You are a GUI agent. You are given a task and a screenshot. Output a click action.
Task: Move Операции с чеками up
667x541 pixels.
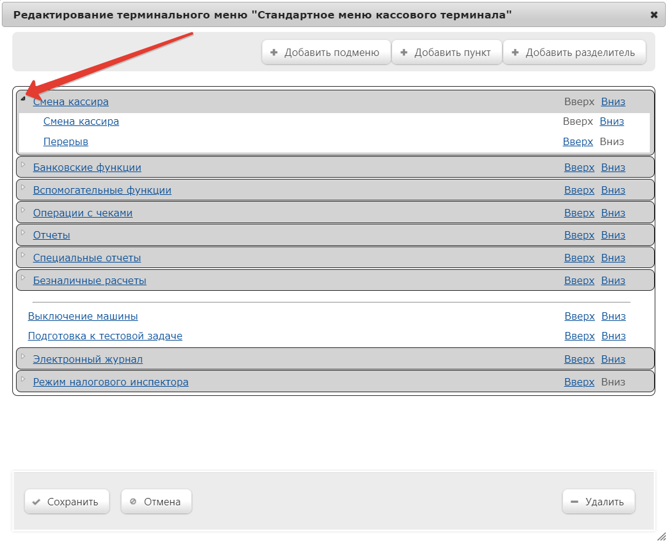(x=579, y=213)
